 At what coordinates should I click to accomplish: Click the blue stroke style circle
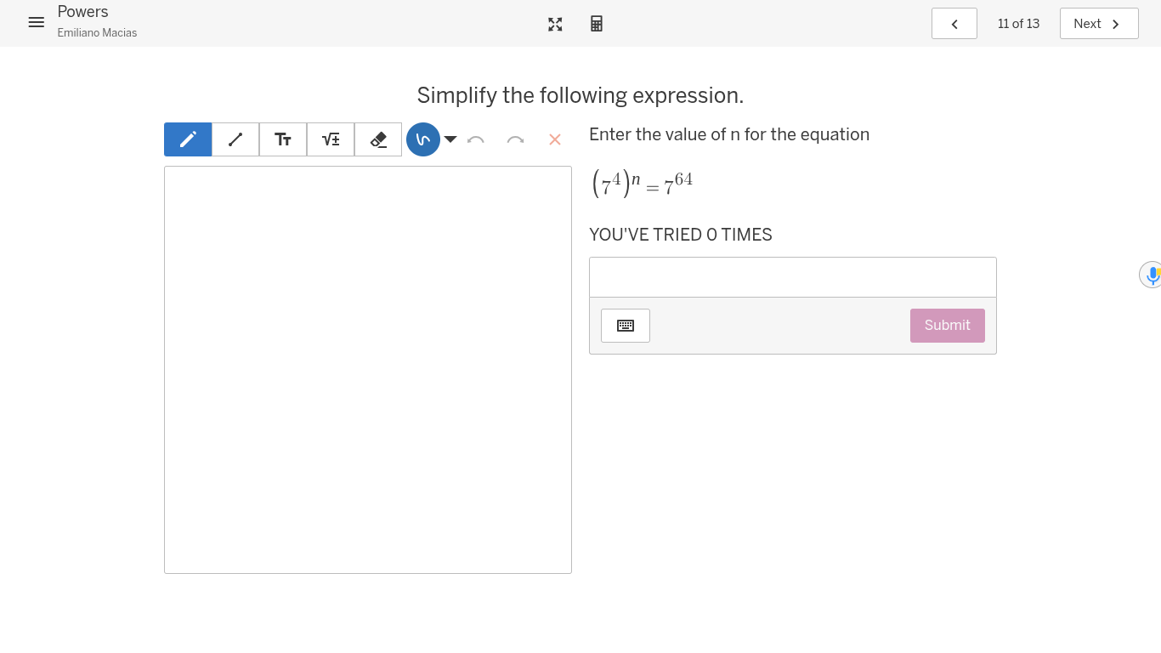(x=423, y=139)
